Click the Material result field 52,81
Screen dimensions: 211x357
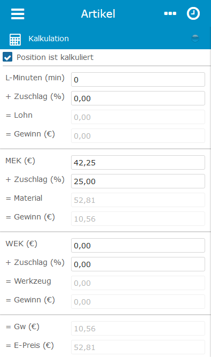coord(138,200)
